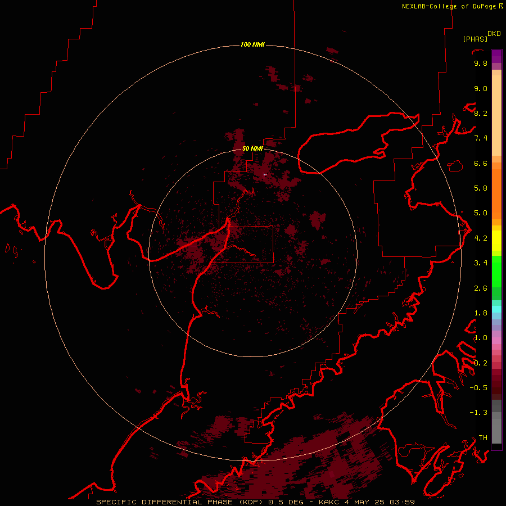
Task: Click the 9.0 value on the color scale
Action: click(481, 88)
